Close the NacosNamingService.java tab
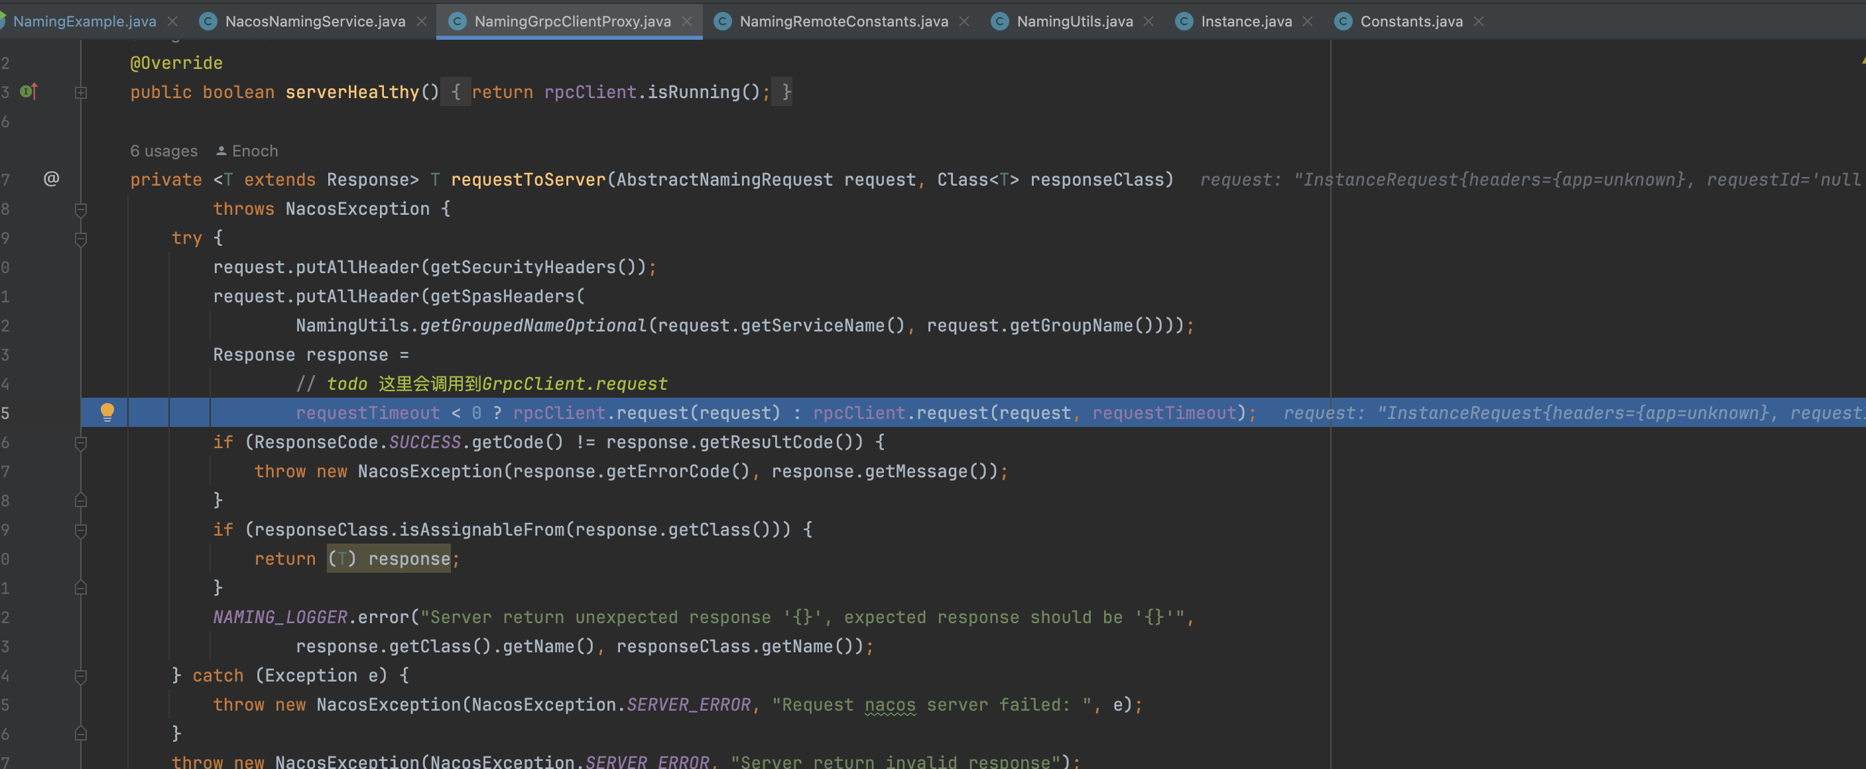This screenshot has width=1866, height=769. (x=422, y=22)
